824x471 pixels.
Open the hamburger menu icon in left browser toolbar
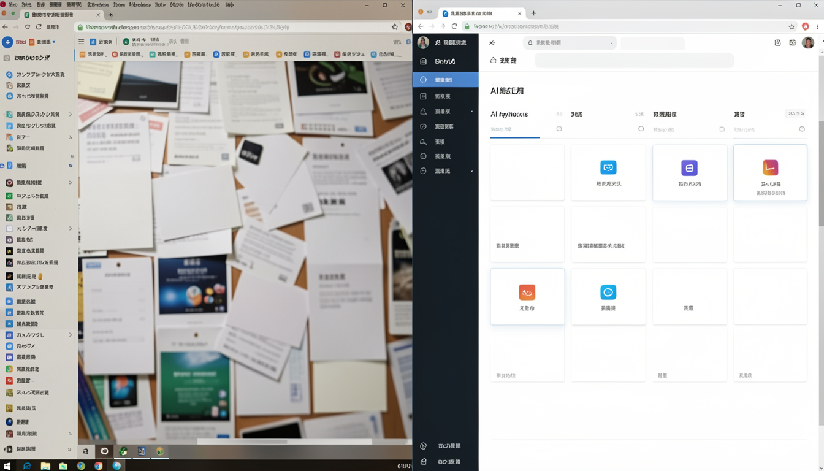(x=81, y=42)
